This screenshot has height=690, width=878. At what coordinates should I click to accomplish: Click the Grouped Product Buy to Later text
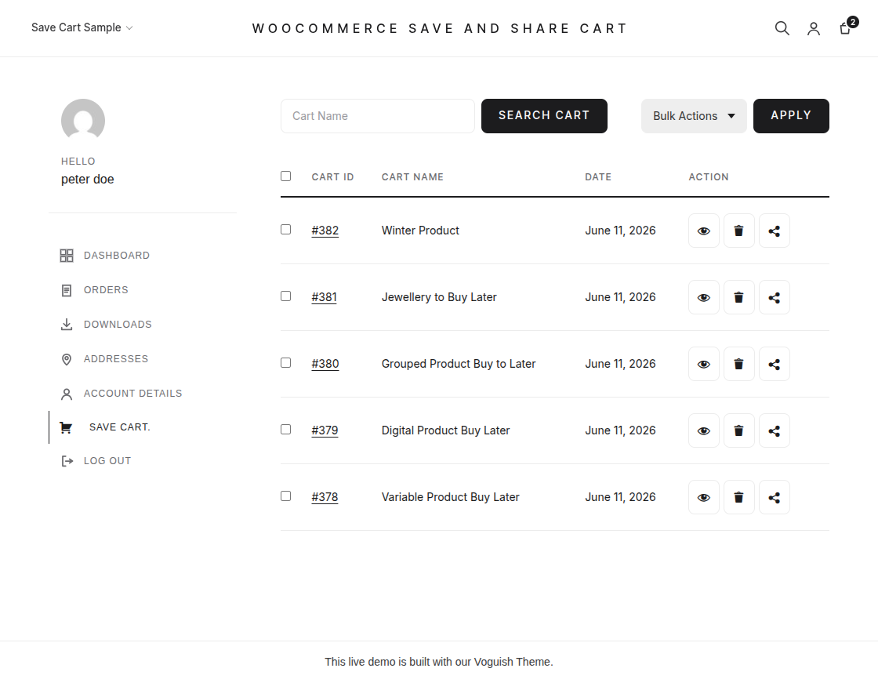click(x=459, y=364)
